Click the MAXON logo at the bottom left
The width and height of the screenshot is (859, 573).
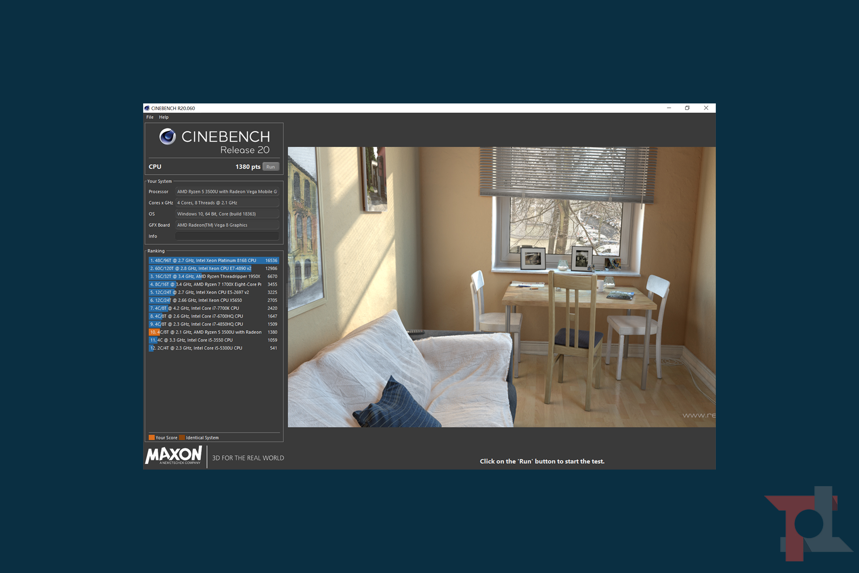point(174,455)
